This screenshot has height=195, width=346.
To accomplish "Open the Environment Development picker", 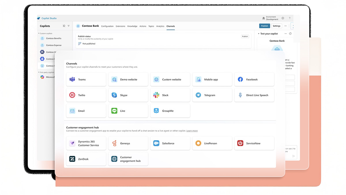I will [270, 18].
